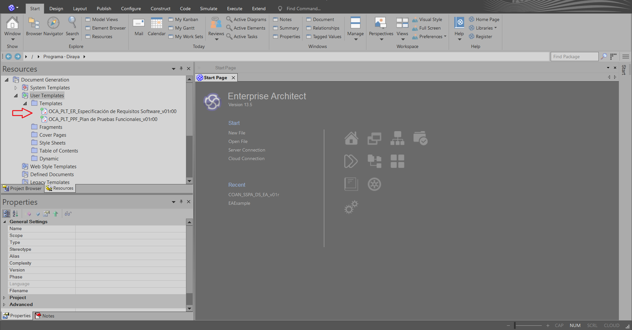Click the Home house icon on Start Page
Viewport: 632px width, 330px height.
pos(351,138)
